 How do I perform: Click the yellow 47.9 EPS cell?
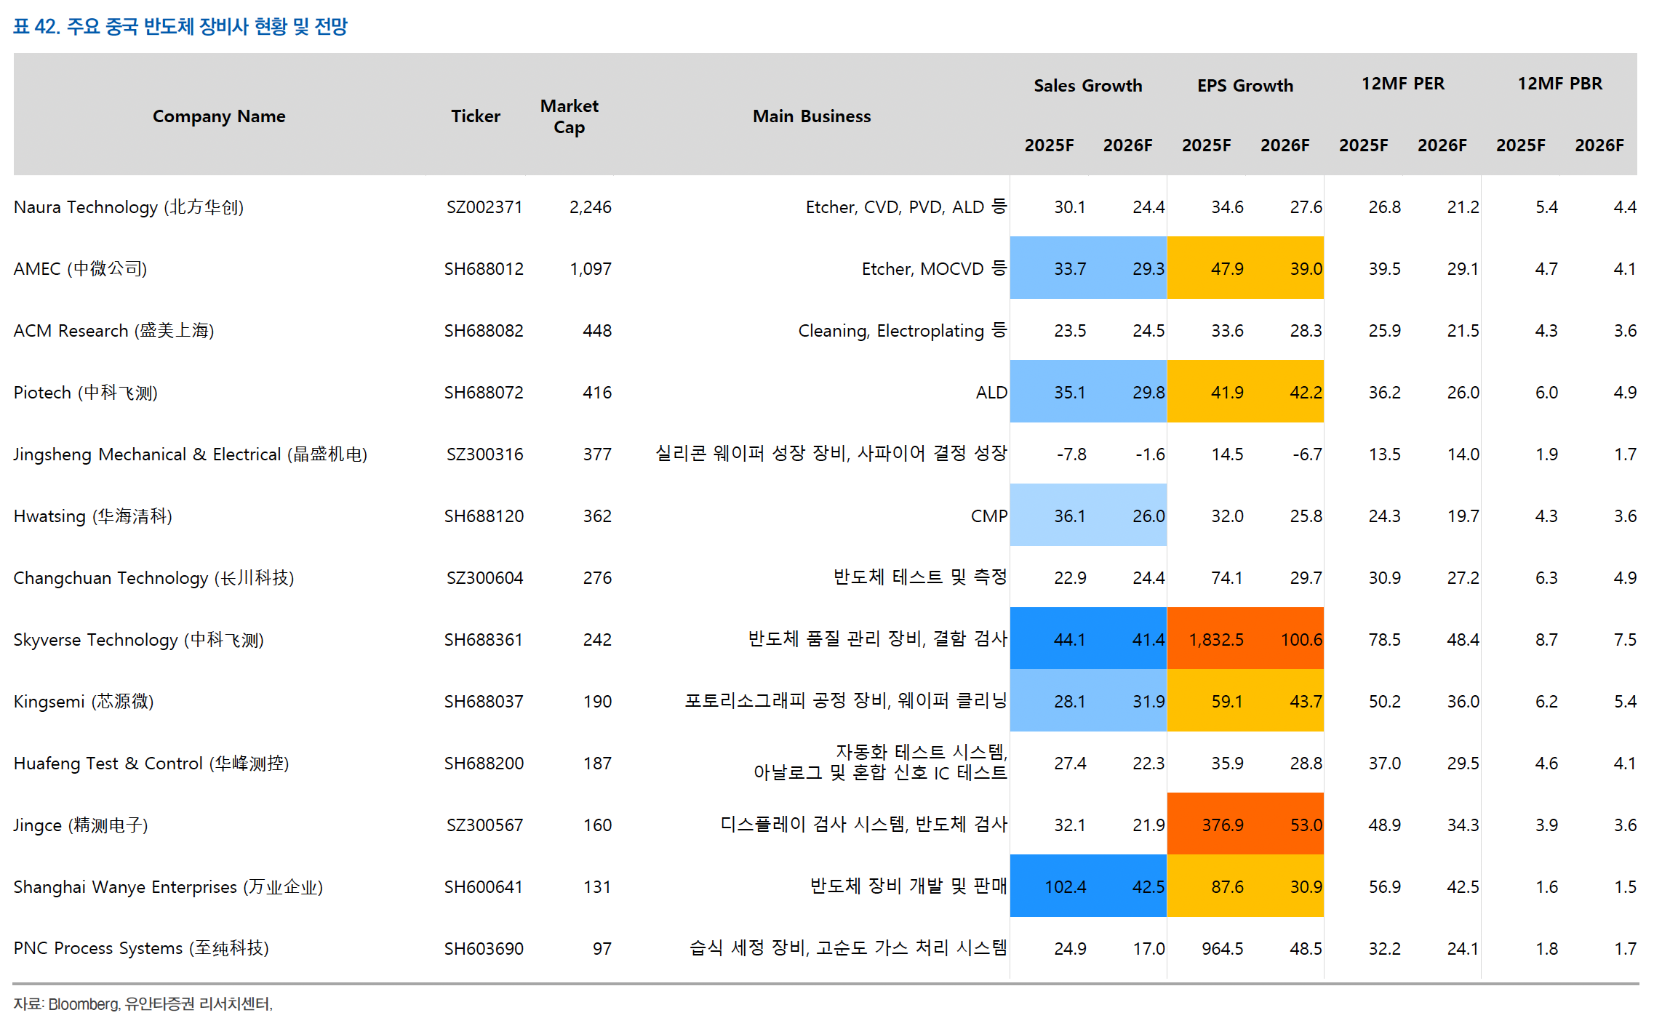[x=1226, y=269]
